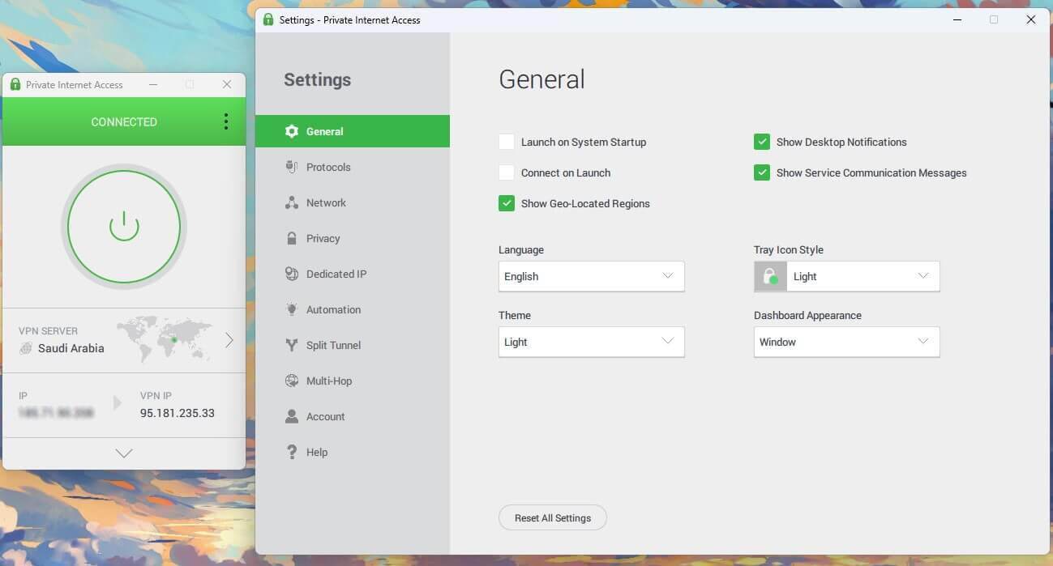
Task: Expand the dashboard with bottom chevron
Action: click(124, 453)
